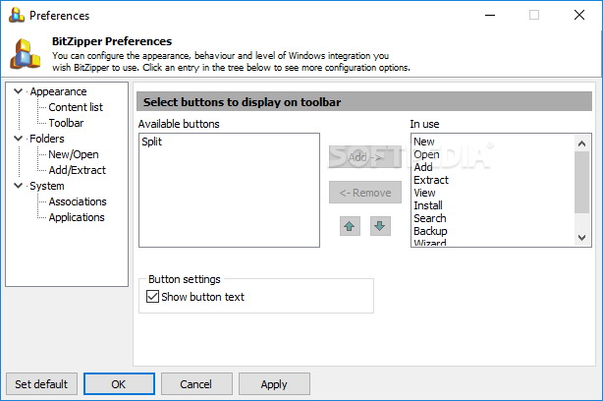Select the System tree entry
This screenshot has width=603, height=401.
47,186
